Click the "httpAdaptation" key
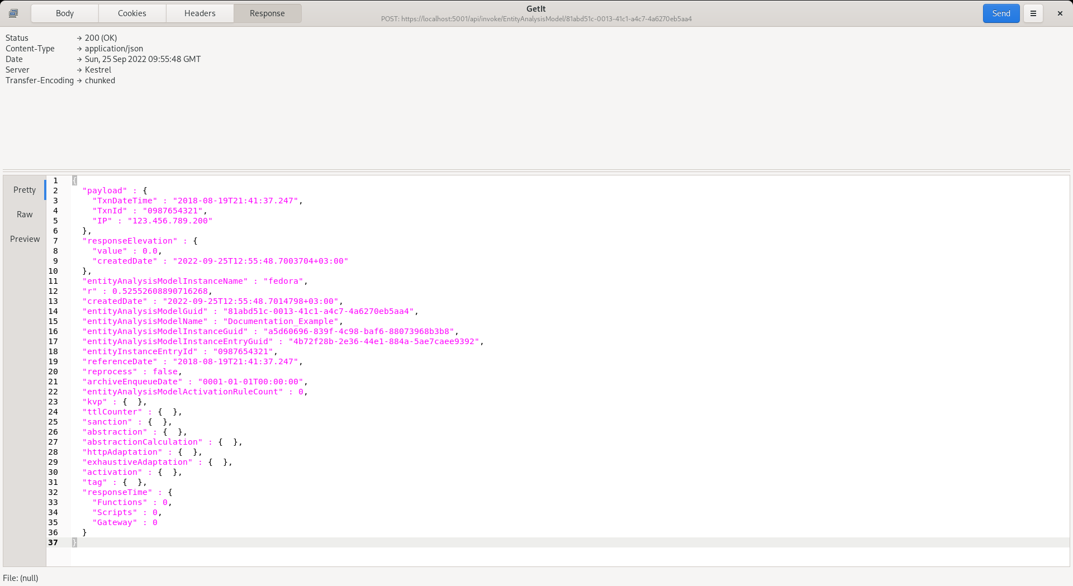This screenshot has width=1073, height=586. click(122, 452)
